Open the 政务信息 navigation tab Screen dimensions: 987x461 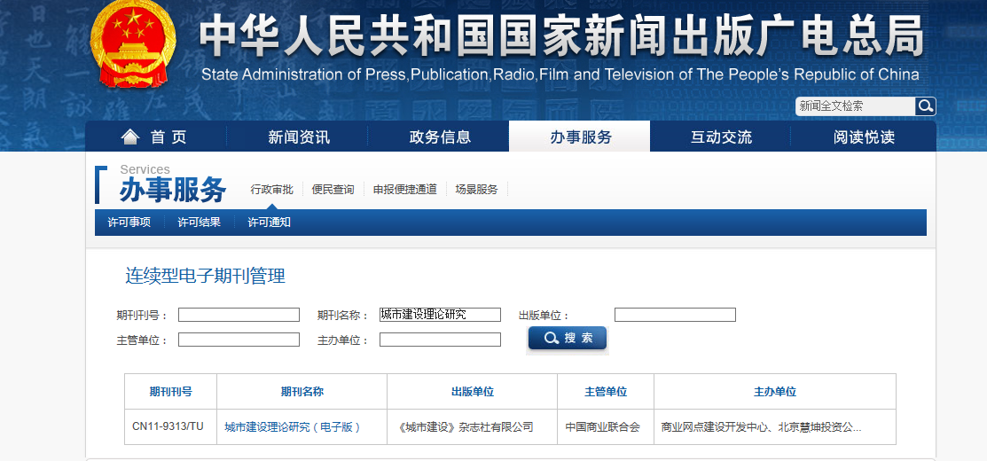pos(439,137)
